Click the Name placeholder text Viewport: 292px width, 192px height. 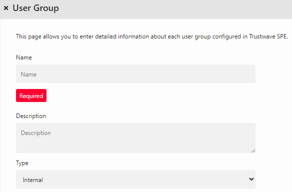coord(28,74)
